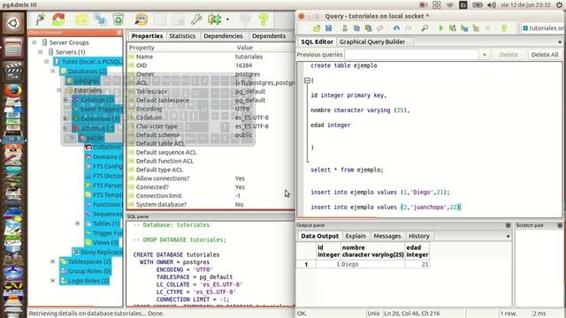
Task: Click the Copy icon in Query toolbar
Action: coord(356,28)
